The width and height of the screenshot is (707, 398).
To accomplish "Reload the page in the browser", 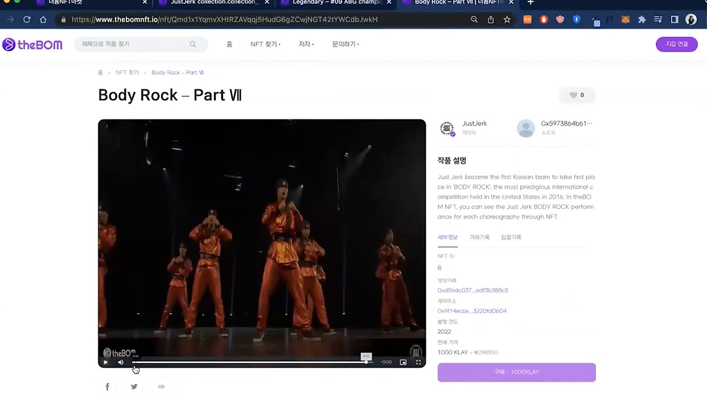I will click(x=27, y=19).
